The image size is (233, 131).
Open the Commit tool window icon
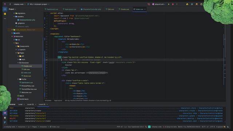pos(5,14)
